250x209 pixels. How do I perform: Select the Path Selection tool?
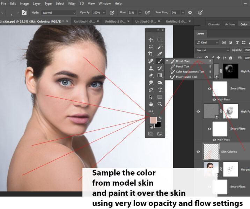click(x=151, y=97)
